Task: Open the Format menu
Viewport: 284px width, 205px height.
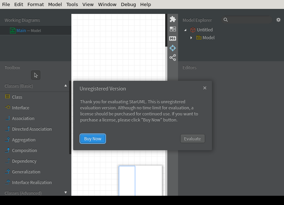Action: click(36, 4)
